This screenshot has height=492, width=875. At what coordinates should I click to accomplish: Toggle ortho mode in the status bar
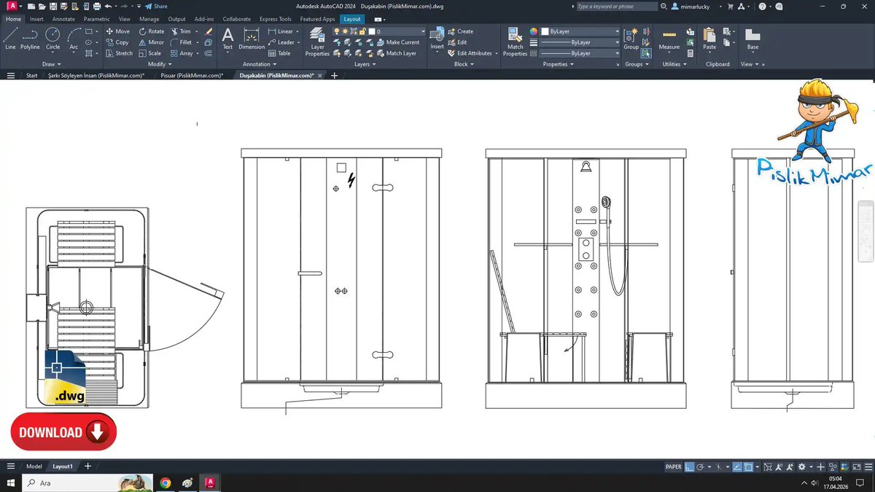[x=737, y=467]
